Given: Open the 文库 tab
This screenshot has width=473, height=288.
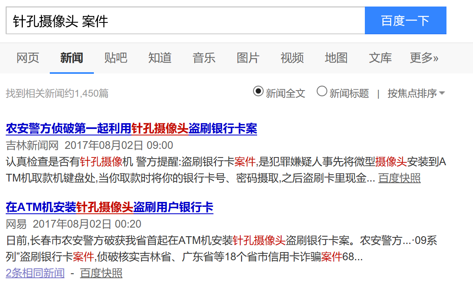Looking at the screenshot, I should click(x=380, y=58).
